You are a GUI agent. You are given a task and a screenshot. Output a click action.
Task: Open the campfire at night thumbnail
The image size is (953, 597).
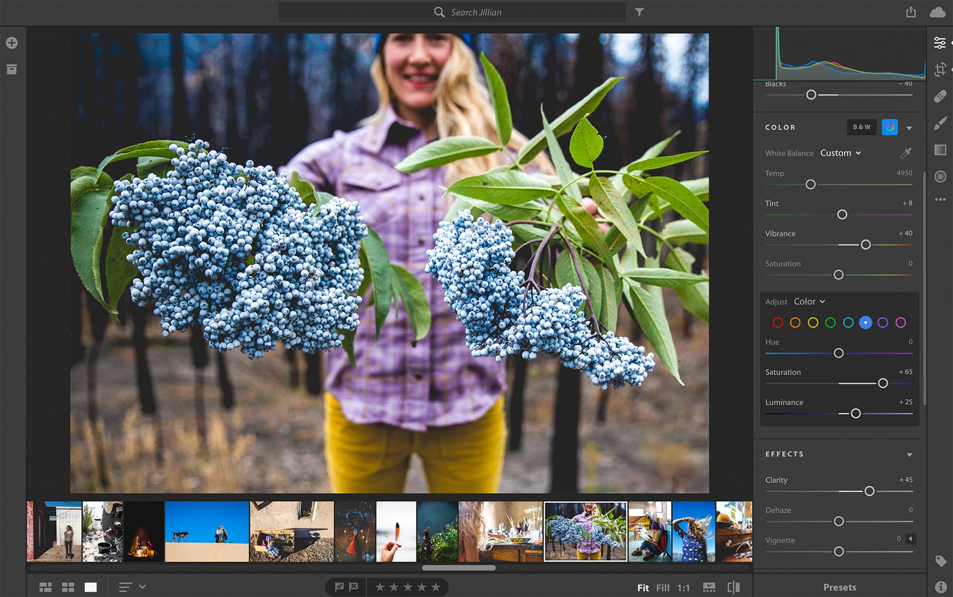(x=144, y=531)
